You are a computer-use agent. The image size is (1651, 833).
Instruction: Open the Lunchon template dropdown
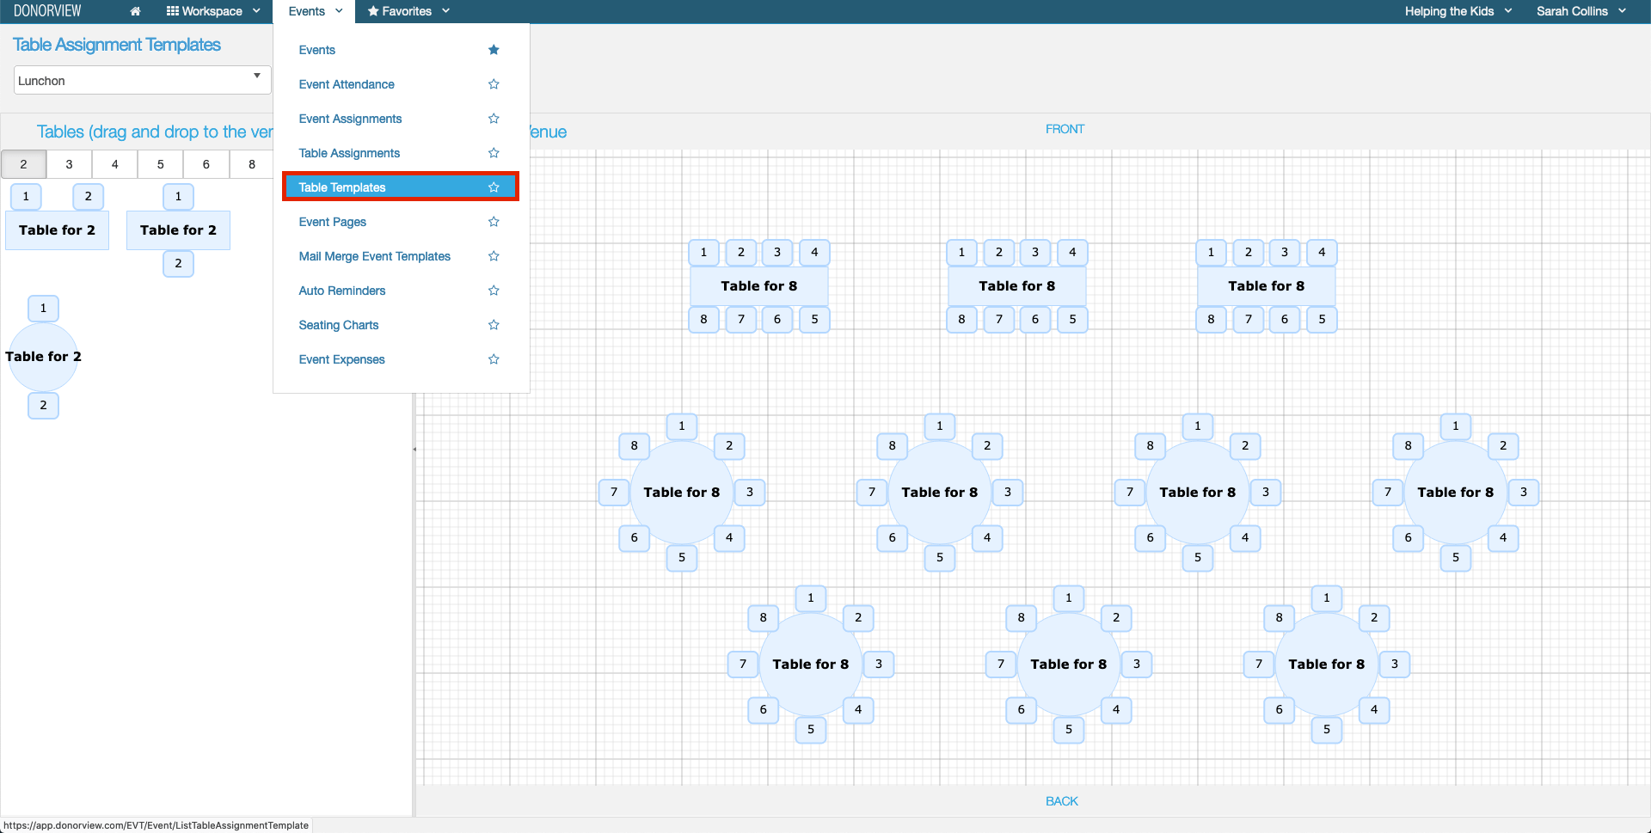[142, 81]
